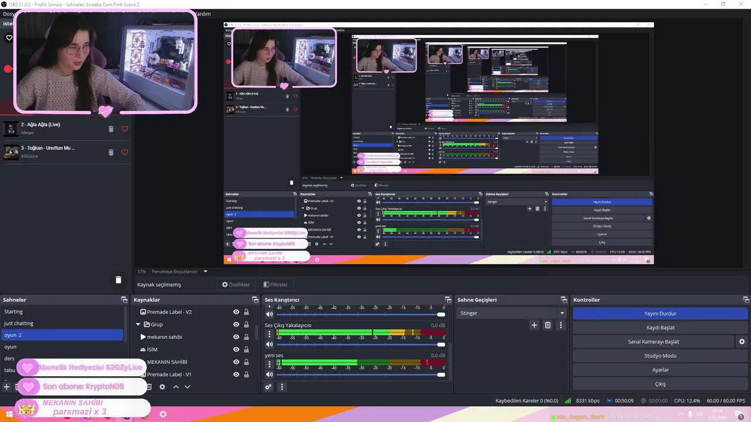Click Sanal Kamerayı Başlat
Image resolution: width=751 pixels, height=422 pixels.
click(653, 342)
